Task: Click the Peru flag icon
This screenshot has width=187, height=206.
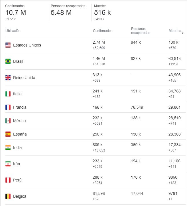Action: 8,180
